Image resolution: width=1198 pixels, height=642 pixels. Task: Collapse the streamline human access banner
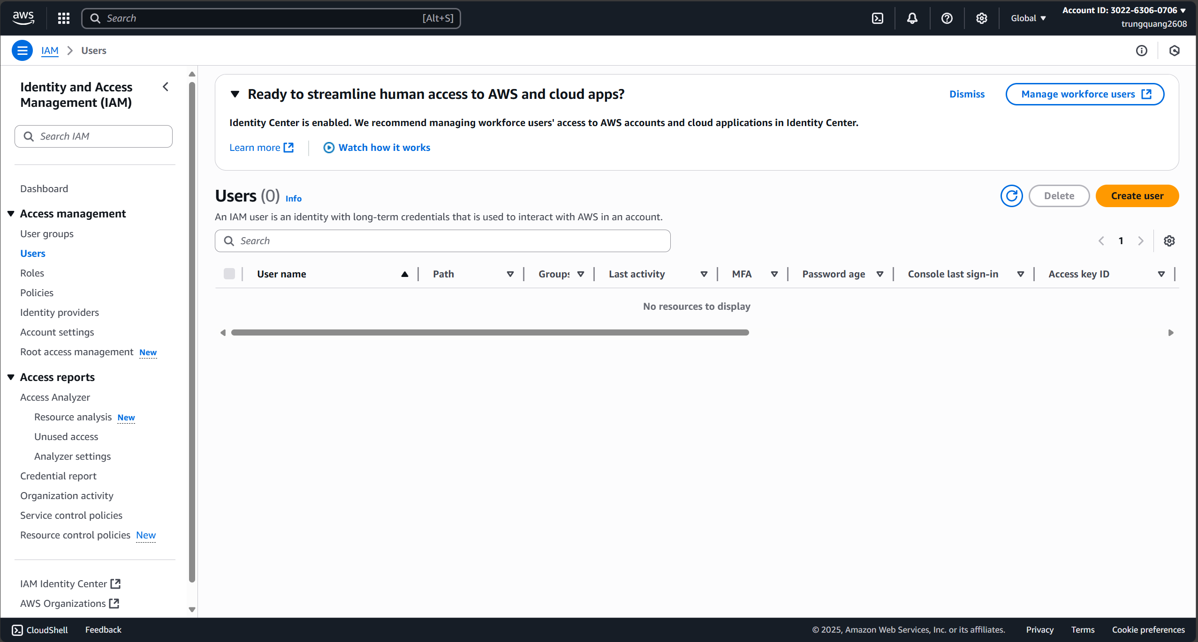coord(235,94)
